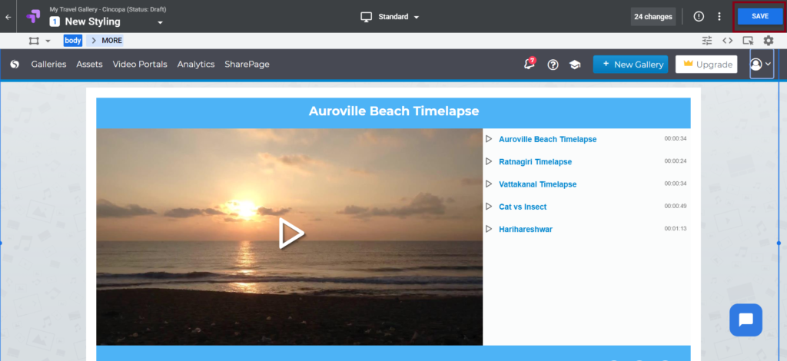Click the graduation cap tutorials icon
Image resolution: width=787 pixels, height=361 pixels.
click(x=575, y=65)
